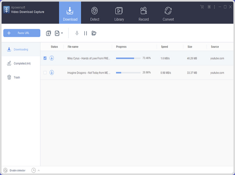Click the Speed column header
235x175 pixels.
point(164,47)
